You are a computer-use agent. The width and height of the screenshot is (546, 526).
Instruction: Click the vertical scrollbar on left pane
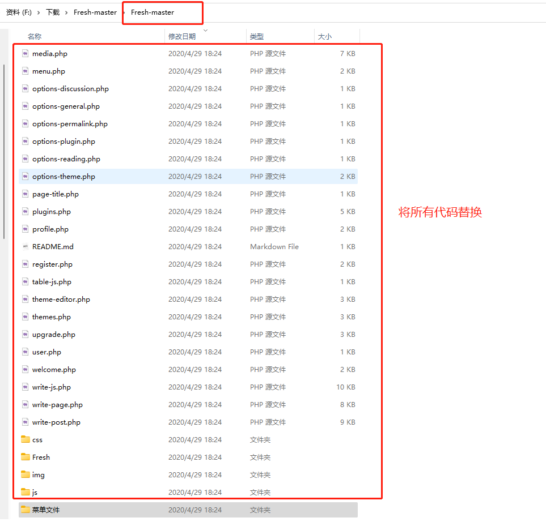tap(4, 152)
